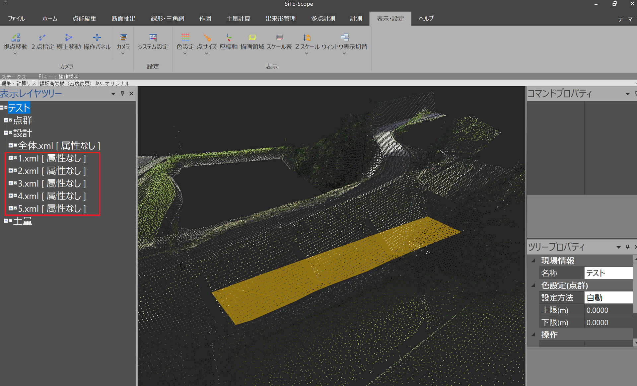The image size is (637, 386).
Task: Check the 土量 layer checkbox
Action: (11, 221)
